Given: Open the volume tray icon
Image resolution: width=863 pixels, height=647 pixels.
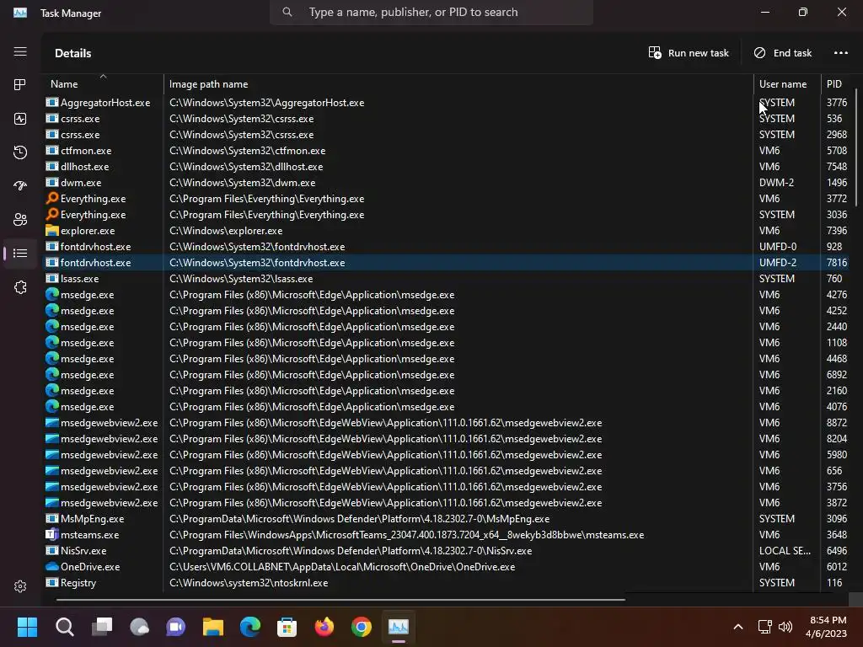Looking at the screenshot, I should point(785,627).
